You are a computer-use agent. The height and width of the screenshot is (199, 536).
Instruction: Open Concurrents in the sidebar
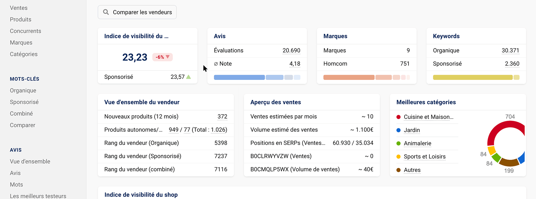coord(25,31)
